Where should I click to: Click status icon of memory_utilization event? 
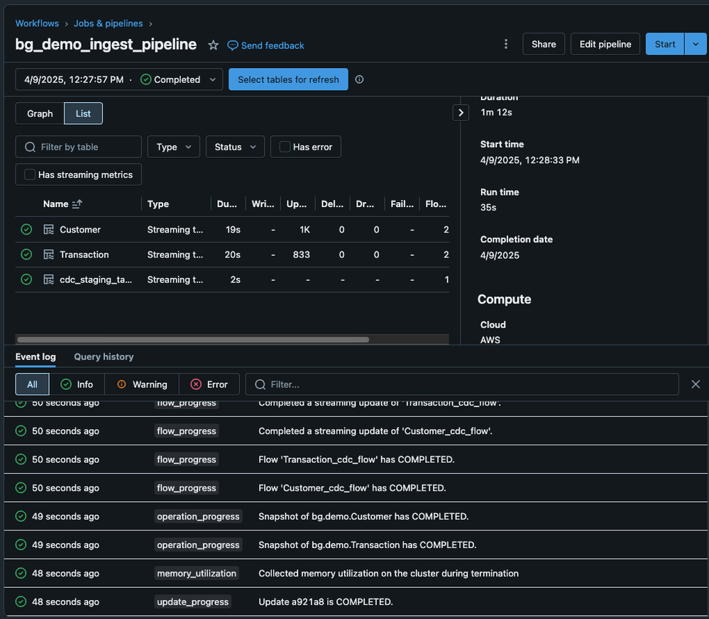pos(21,574)
